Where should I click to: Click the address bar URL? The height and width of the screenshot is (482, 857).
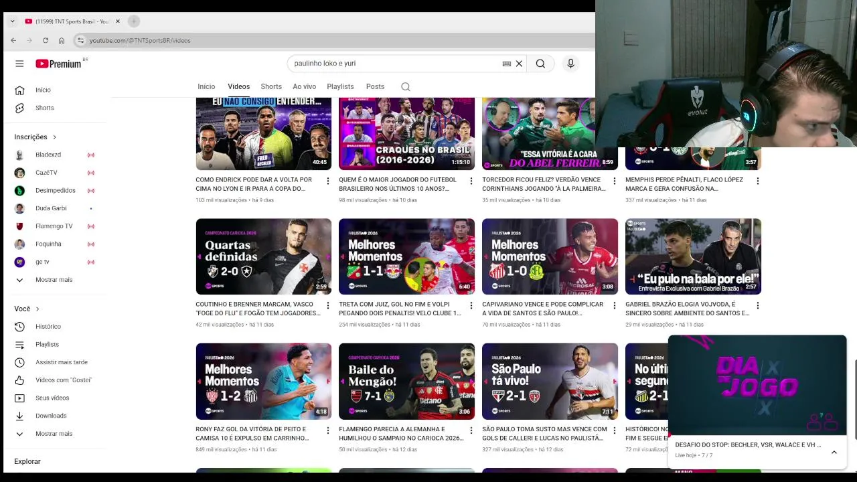point(140,41)
